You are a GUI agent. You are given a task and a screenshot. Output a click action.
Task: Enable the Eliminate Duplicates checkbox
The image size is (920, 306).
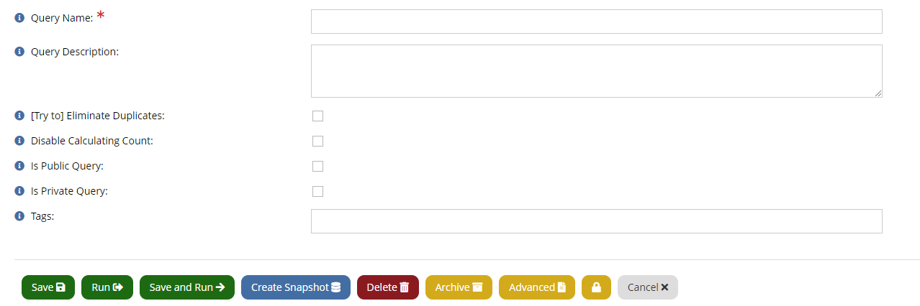point(317,116)
